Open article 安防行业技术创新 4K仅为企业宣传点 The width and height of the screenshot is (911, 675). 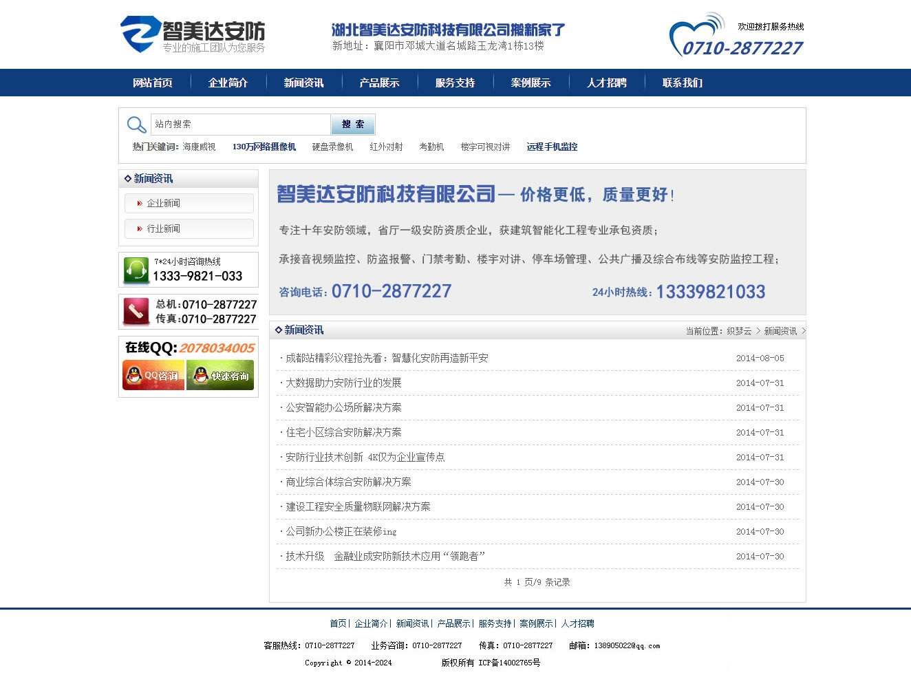coord(365,457)
